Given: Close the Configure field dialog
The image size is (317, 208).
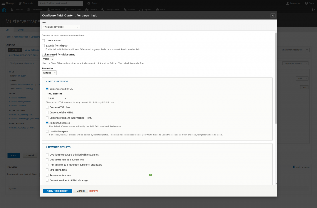Looking at the screenshot, I should pos(273,15).
